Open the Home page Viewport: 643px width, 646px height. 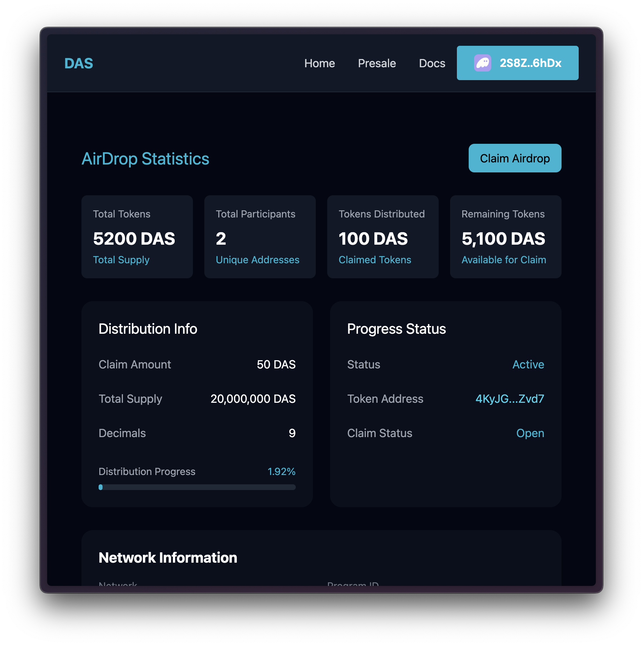point(319,63)
